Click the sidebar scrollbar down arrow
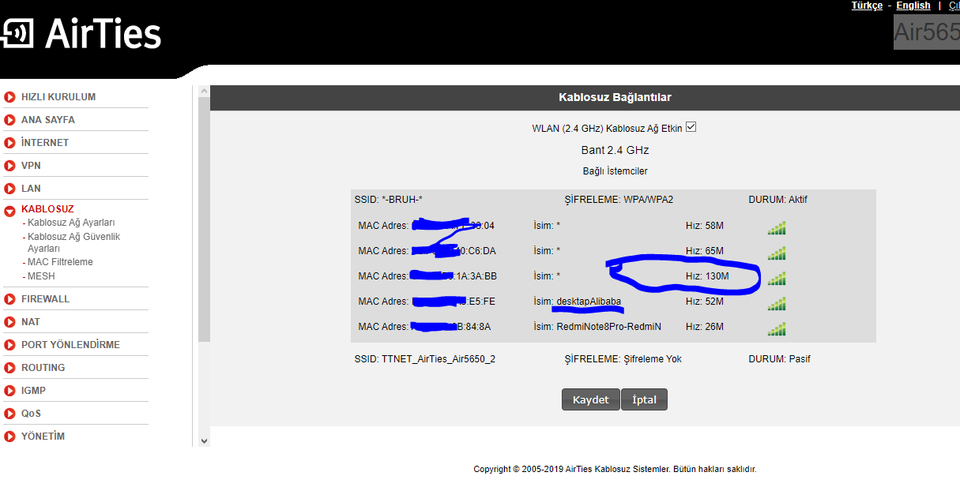The image size is (960, 491). 204,440
